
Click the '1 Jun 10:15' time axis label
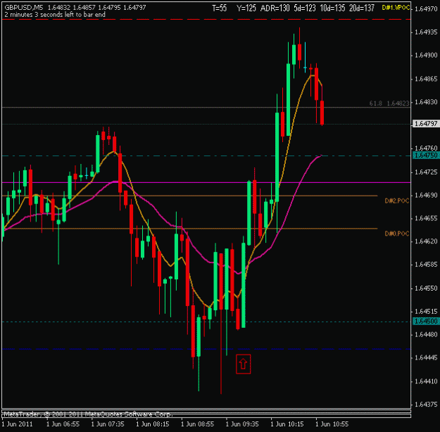pyautogui.click(x=287, y=424)
